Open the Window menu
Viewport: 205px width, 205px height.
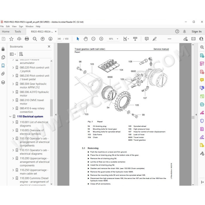[29, 26]
